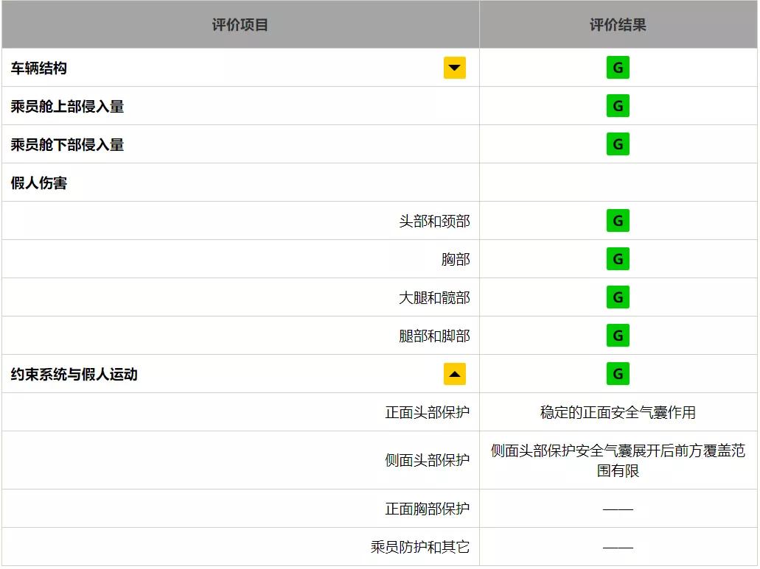The height and width of the screenshot is (569, 760).
Task: Expand the 车辆结构 section arrow
Action: pos(454,67)
